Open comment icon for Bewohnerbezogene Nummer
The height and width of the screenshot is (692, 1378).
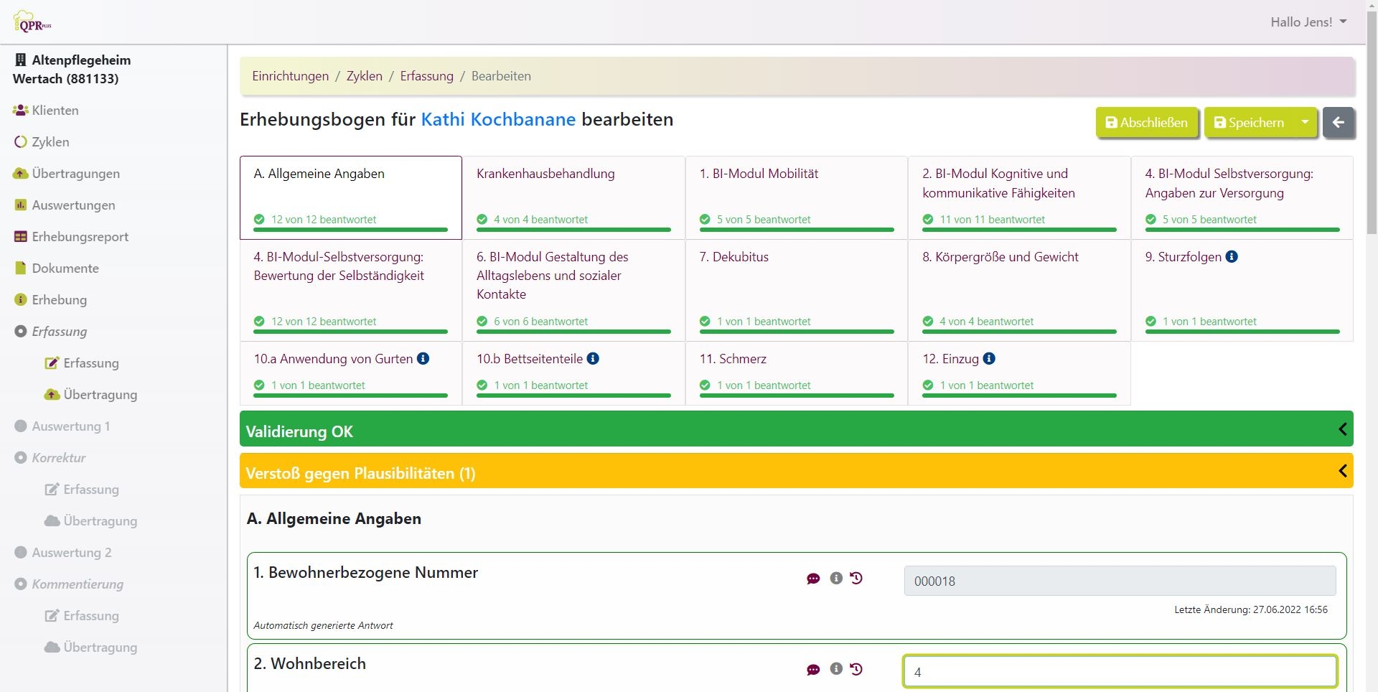pos(813,579)
